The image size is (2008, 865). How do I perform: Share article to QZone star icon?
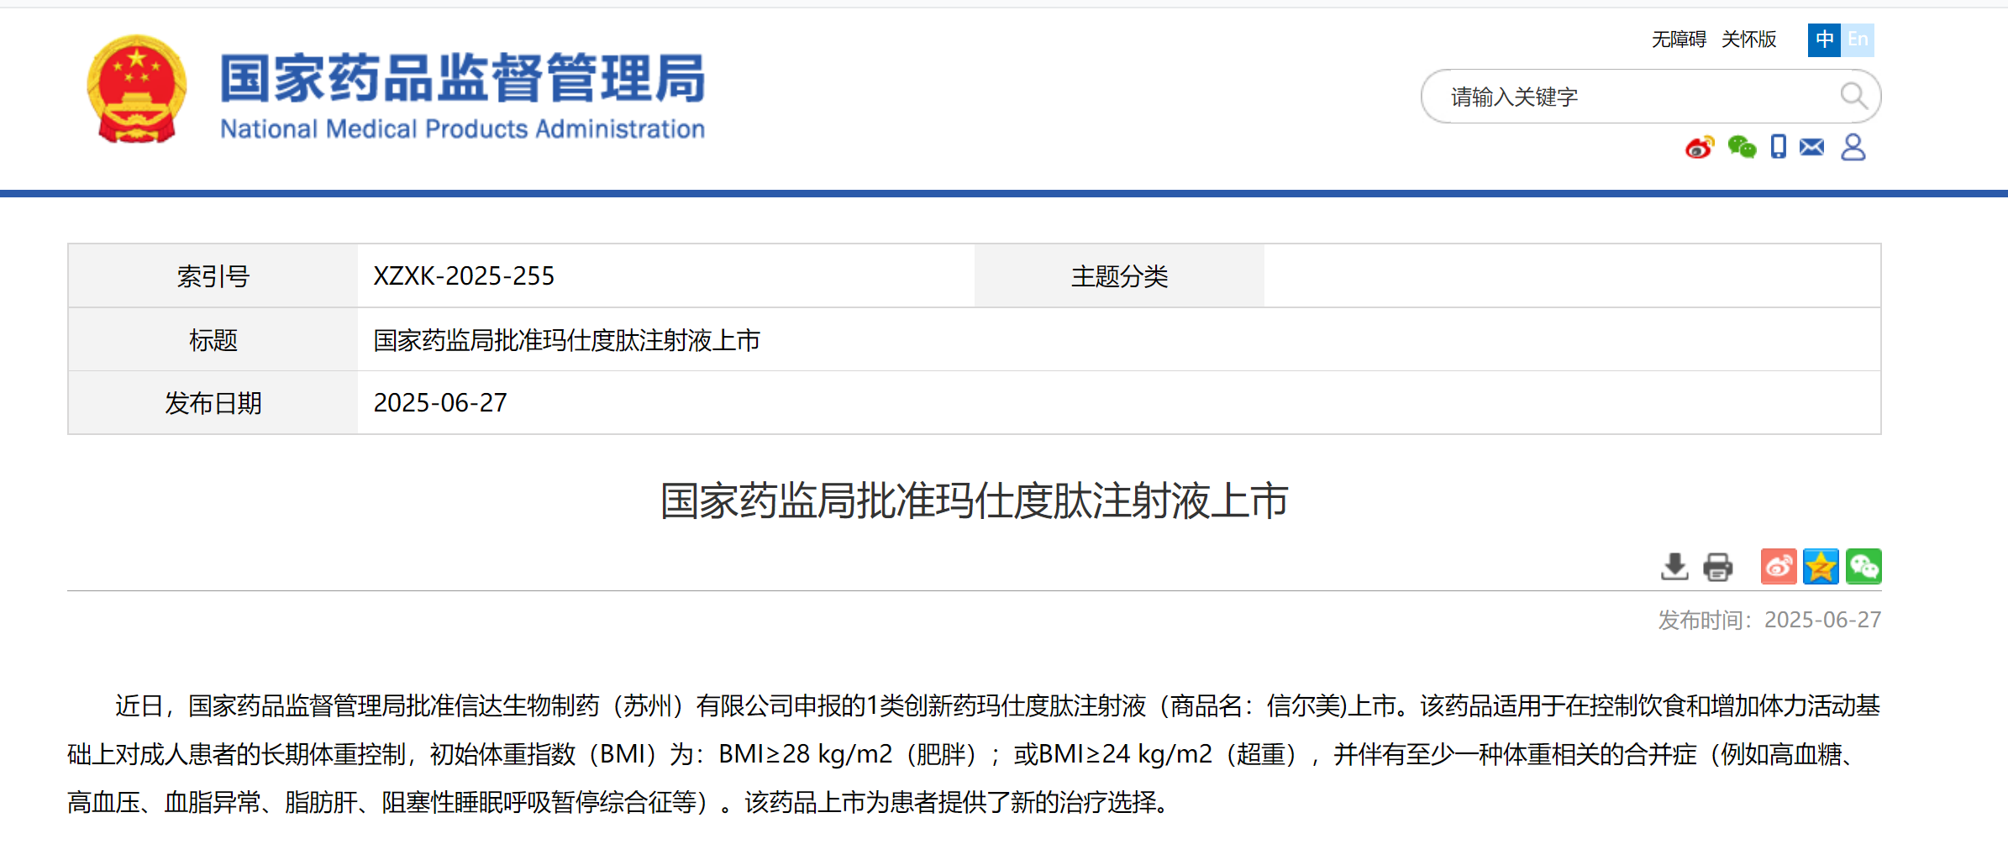1821,567
